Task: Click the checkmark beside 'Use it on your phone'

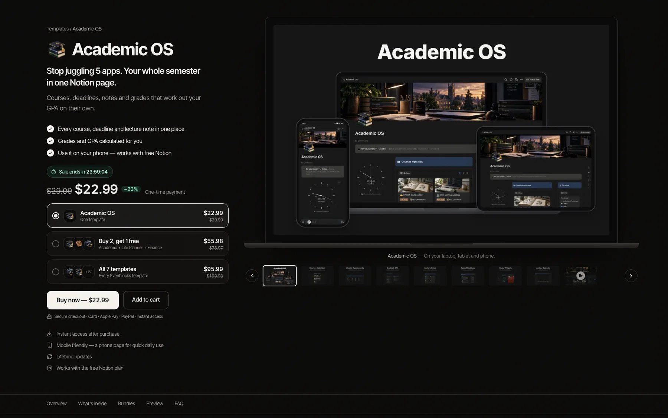Action: tap(50, 153)
